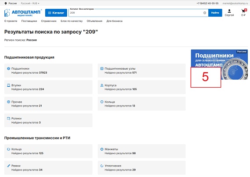Image resolution: width=250 pixels, height=177 pixels.
Task: Open the Объявления menu item
Action: tap(95, 21)
